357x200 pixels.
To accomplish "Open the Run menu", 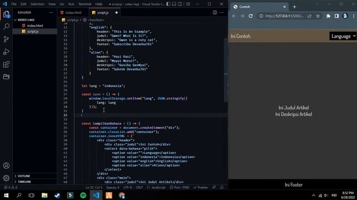I will click(x=71, y=4).
